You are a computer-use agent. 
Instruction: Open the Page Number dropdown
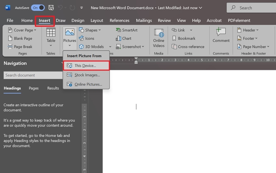253,47
